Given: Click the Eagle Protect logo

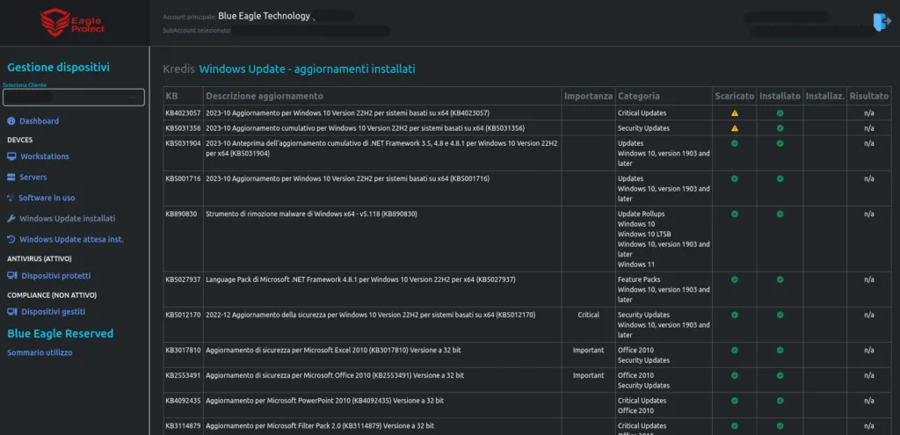Looking at the screenshot, I should click(73, 22).
